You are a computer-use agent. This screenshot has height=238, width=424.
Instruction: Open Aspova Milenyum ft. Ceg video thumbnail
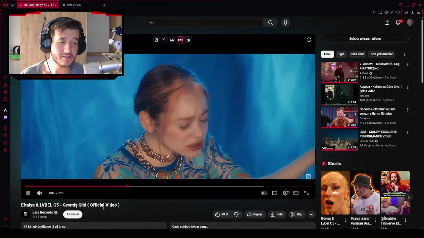coord(339,72)
